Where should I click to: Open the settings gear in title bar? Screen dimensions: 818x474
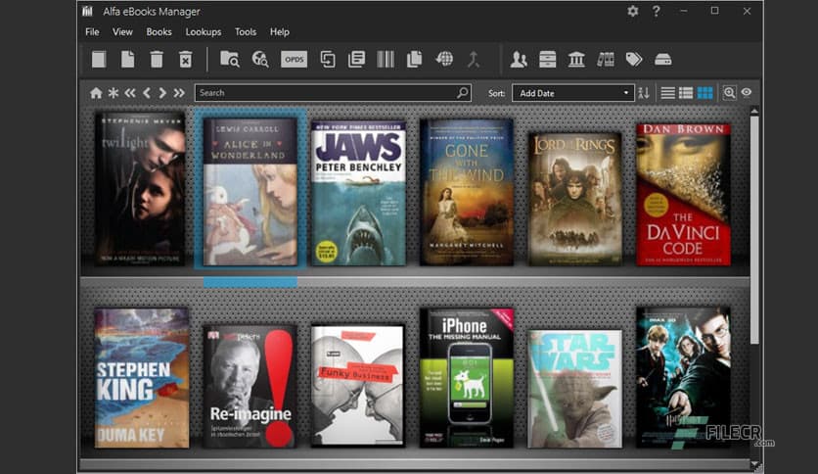[x=633, y=11]
